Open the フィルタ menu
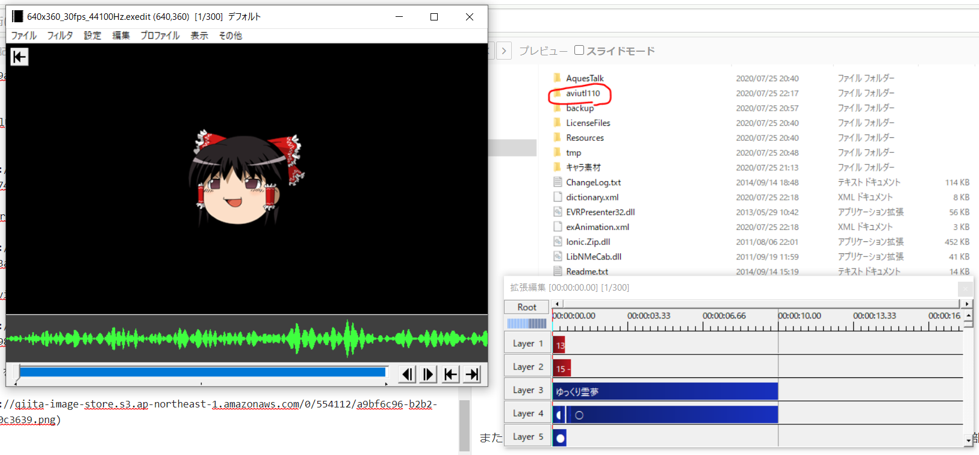This screenshot has width=979, height=455. pyautogui.click(x=60, y=36)
